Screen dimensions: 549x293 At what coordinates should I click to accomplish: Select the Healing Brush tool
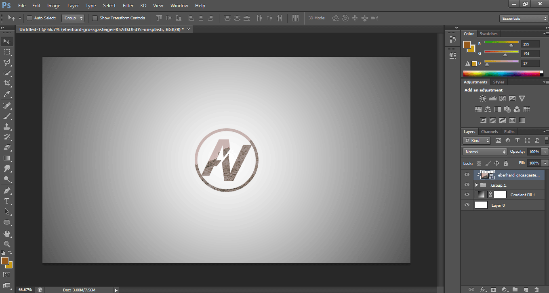[6, 105]
